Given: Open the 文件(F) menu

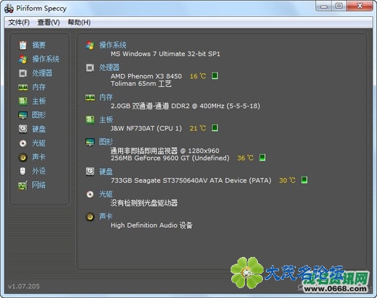Looking at the screenshot, I should pos(19,22).
